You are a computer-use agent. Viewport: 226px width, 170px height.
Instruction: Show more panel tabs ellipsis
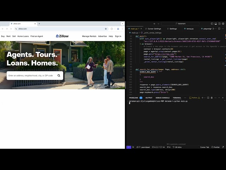185,98
